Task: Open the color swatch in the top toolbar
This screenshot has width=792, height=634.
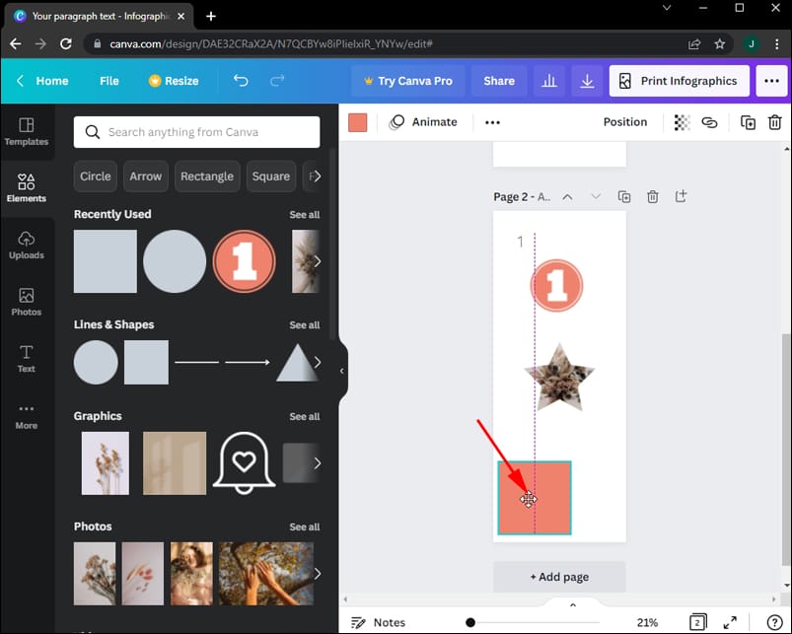Action: (357, 122)
